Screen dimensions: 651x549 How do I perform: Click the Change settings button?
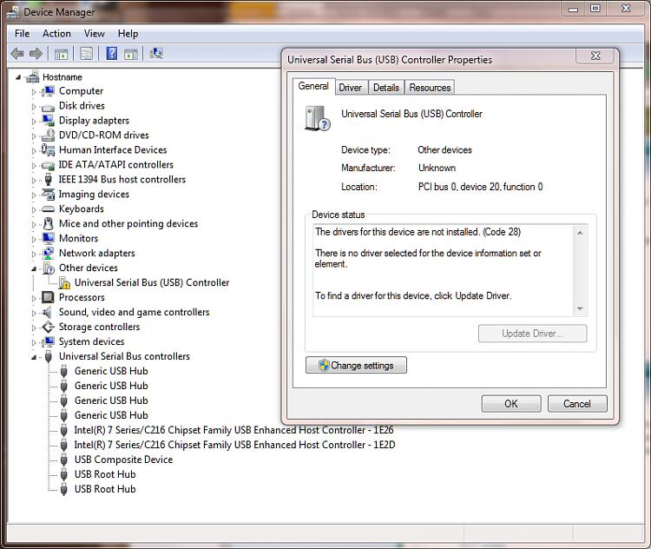point(356,366)
